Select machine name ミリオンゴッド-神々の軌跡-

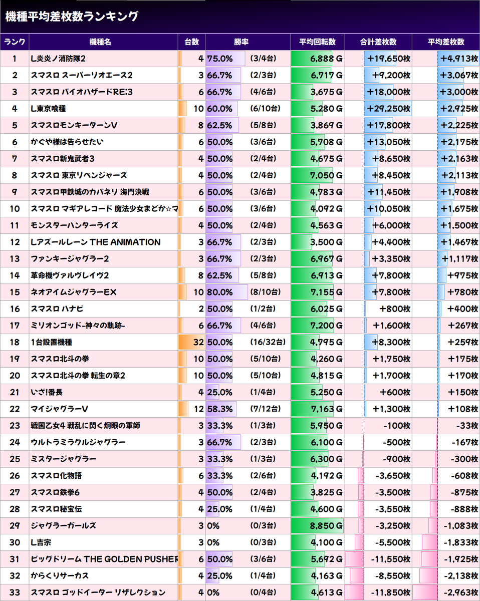78,326
